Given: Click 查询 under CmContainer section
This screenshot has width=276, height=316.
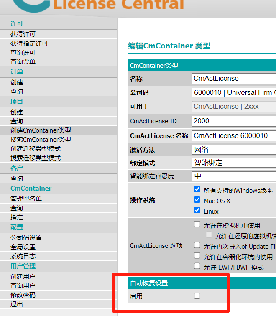Looking at the screenshot, I should [x=17, y=208].
